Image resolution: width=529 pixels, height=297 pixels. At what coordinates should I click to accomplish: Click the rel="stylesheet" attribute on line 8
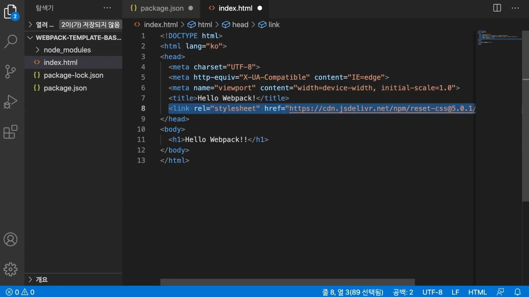point(227,108)
